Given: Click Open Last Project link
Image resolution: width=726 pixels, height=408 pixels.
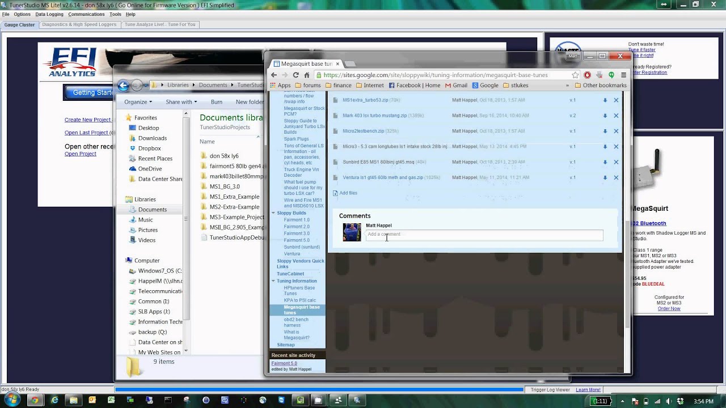Looking at the screenshot, I should tap(86, 133).
